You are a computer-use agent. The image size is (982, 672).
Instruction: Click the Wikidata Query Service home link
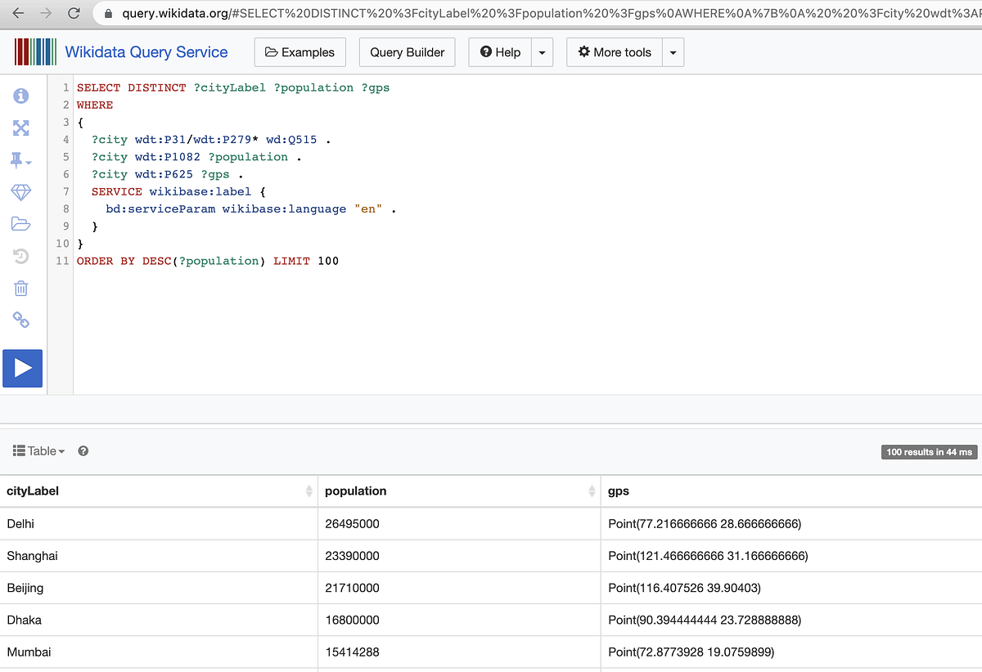point(146,52)
